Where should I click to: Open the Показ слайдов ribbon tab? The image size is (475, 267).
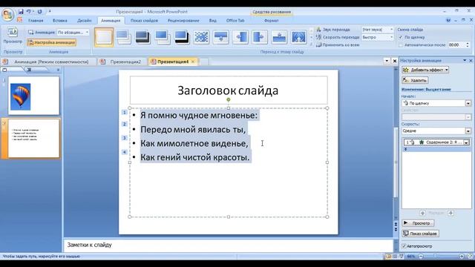click(x=144, y=21)
